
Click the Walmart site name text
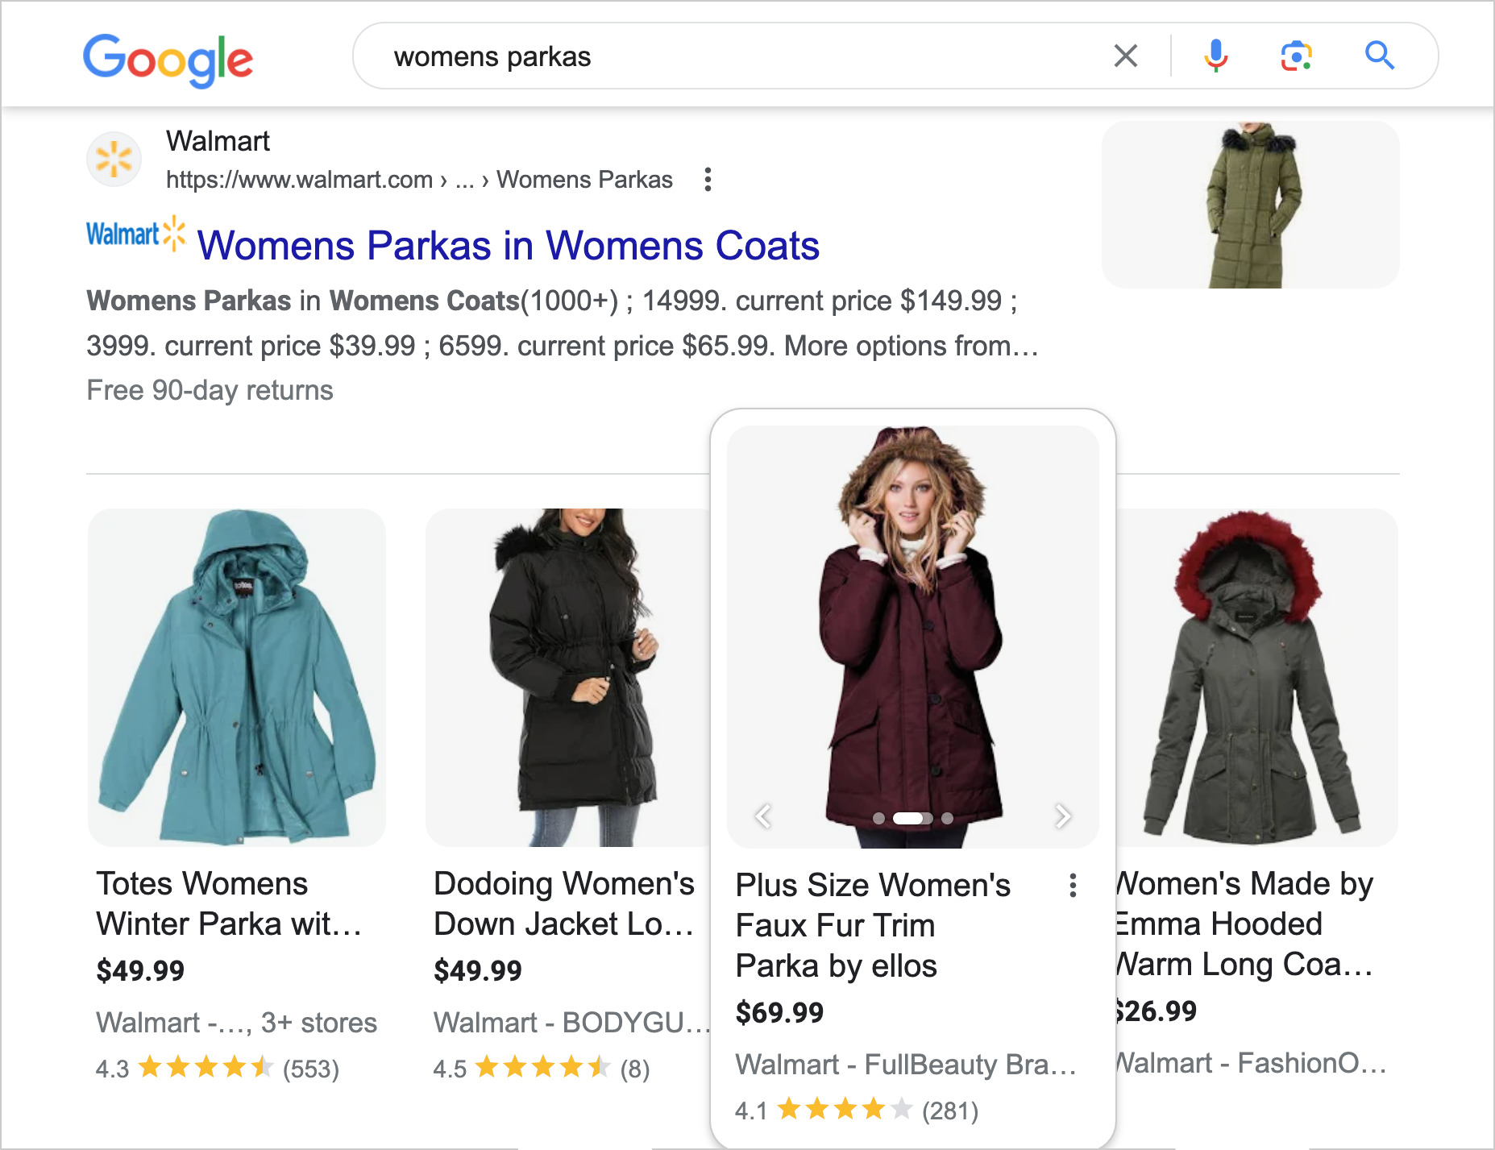[x=218, y=141]
